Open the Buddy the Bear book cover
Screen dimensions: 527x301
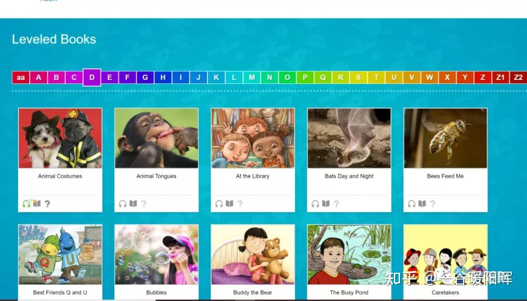click(x=253, y=255)
